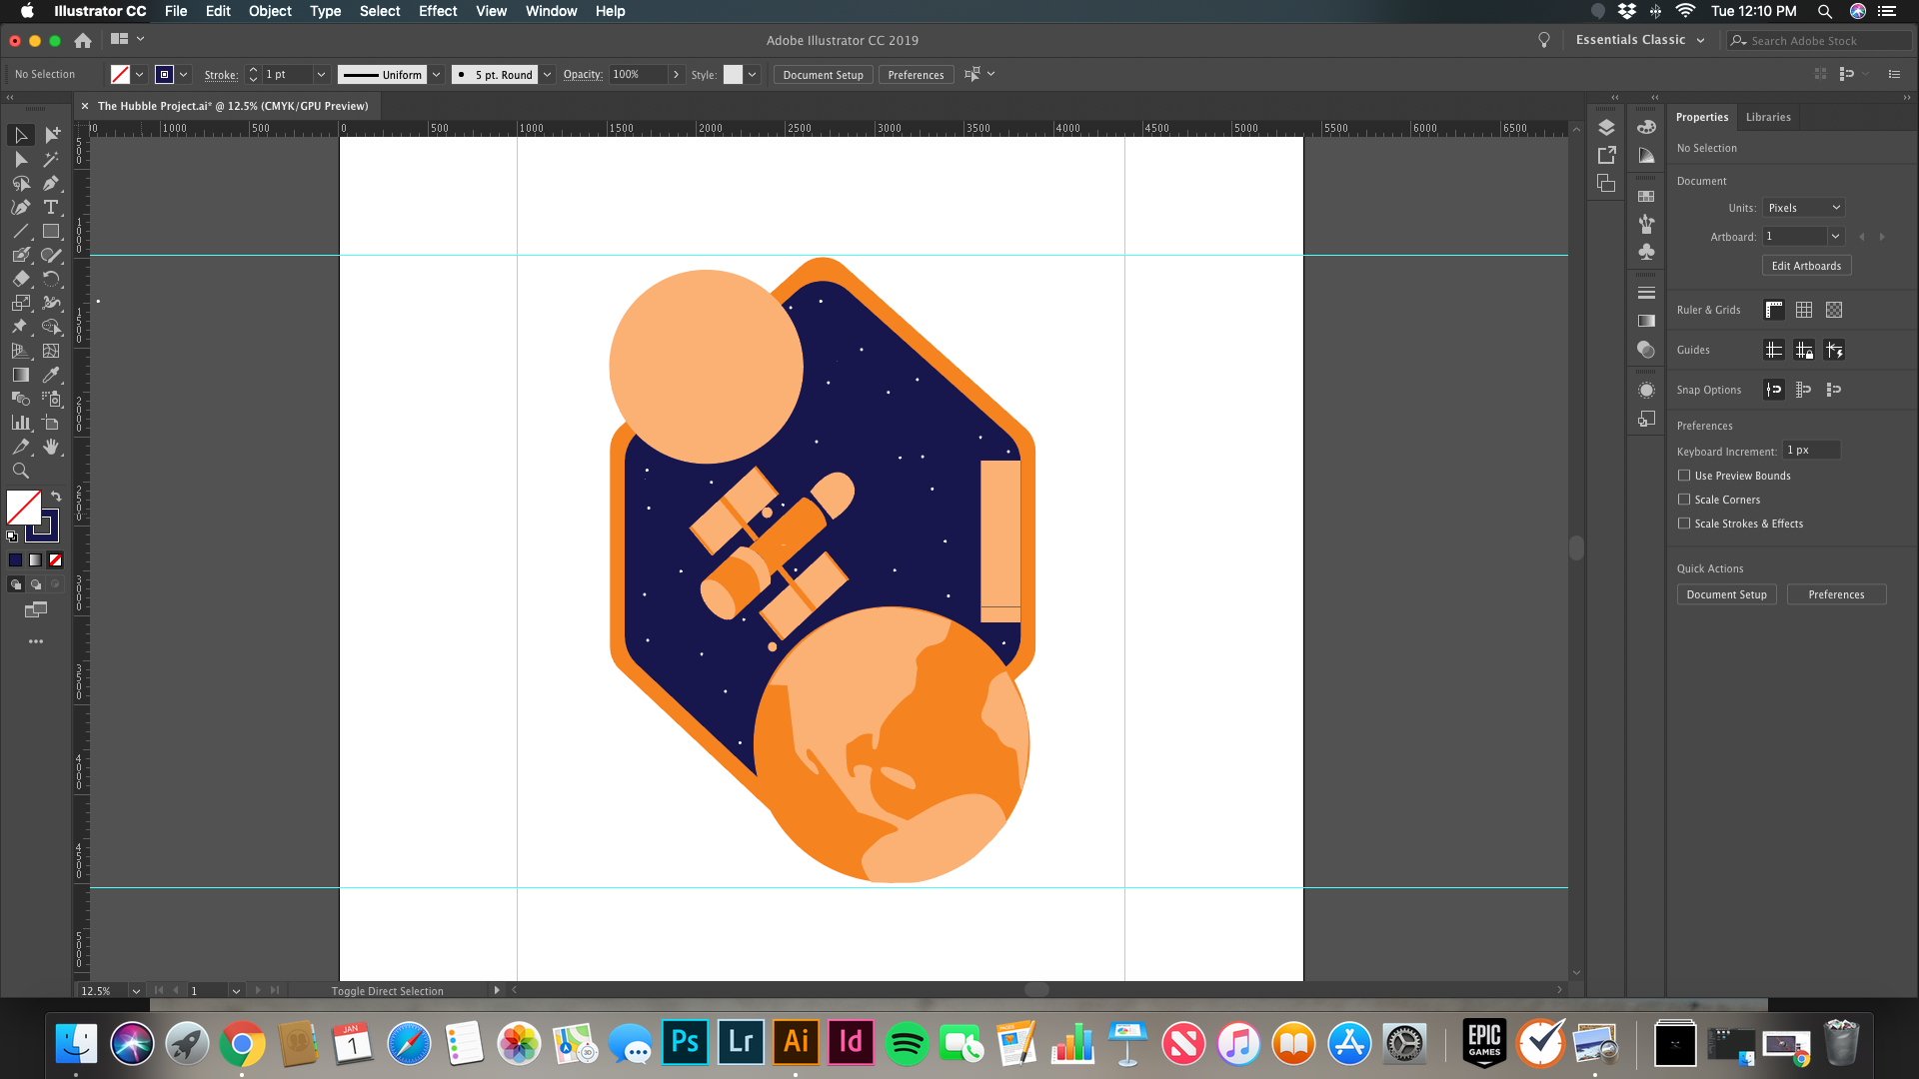Open Edit Toolbar three dots
Screen dimensions: 1919x1079
36,641
